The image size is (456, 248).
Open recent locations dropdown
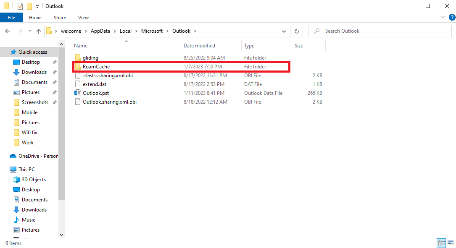(x=30, y=31)
